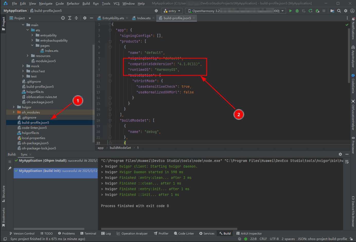Open the user account avatar icon
The width and height of the screenshot is (356, 242).
352,11
